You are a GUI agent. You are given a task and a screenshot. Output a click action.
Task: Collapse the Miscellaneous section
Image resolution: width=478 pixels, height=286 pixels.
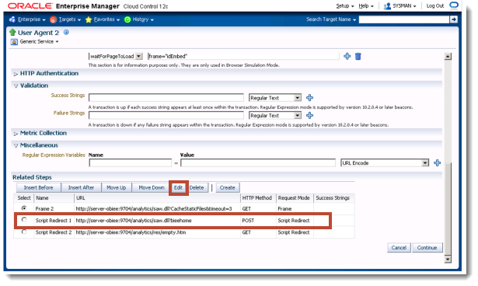pyautogui.click(x=16, y=146)
